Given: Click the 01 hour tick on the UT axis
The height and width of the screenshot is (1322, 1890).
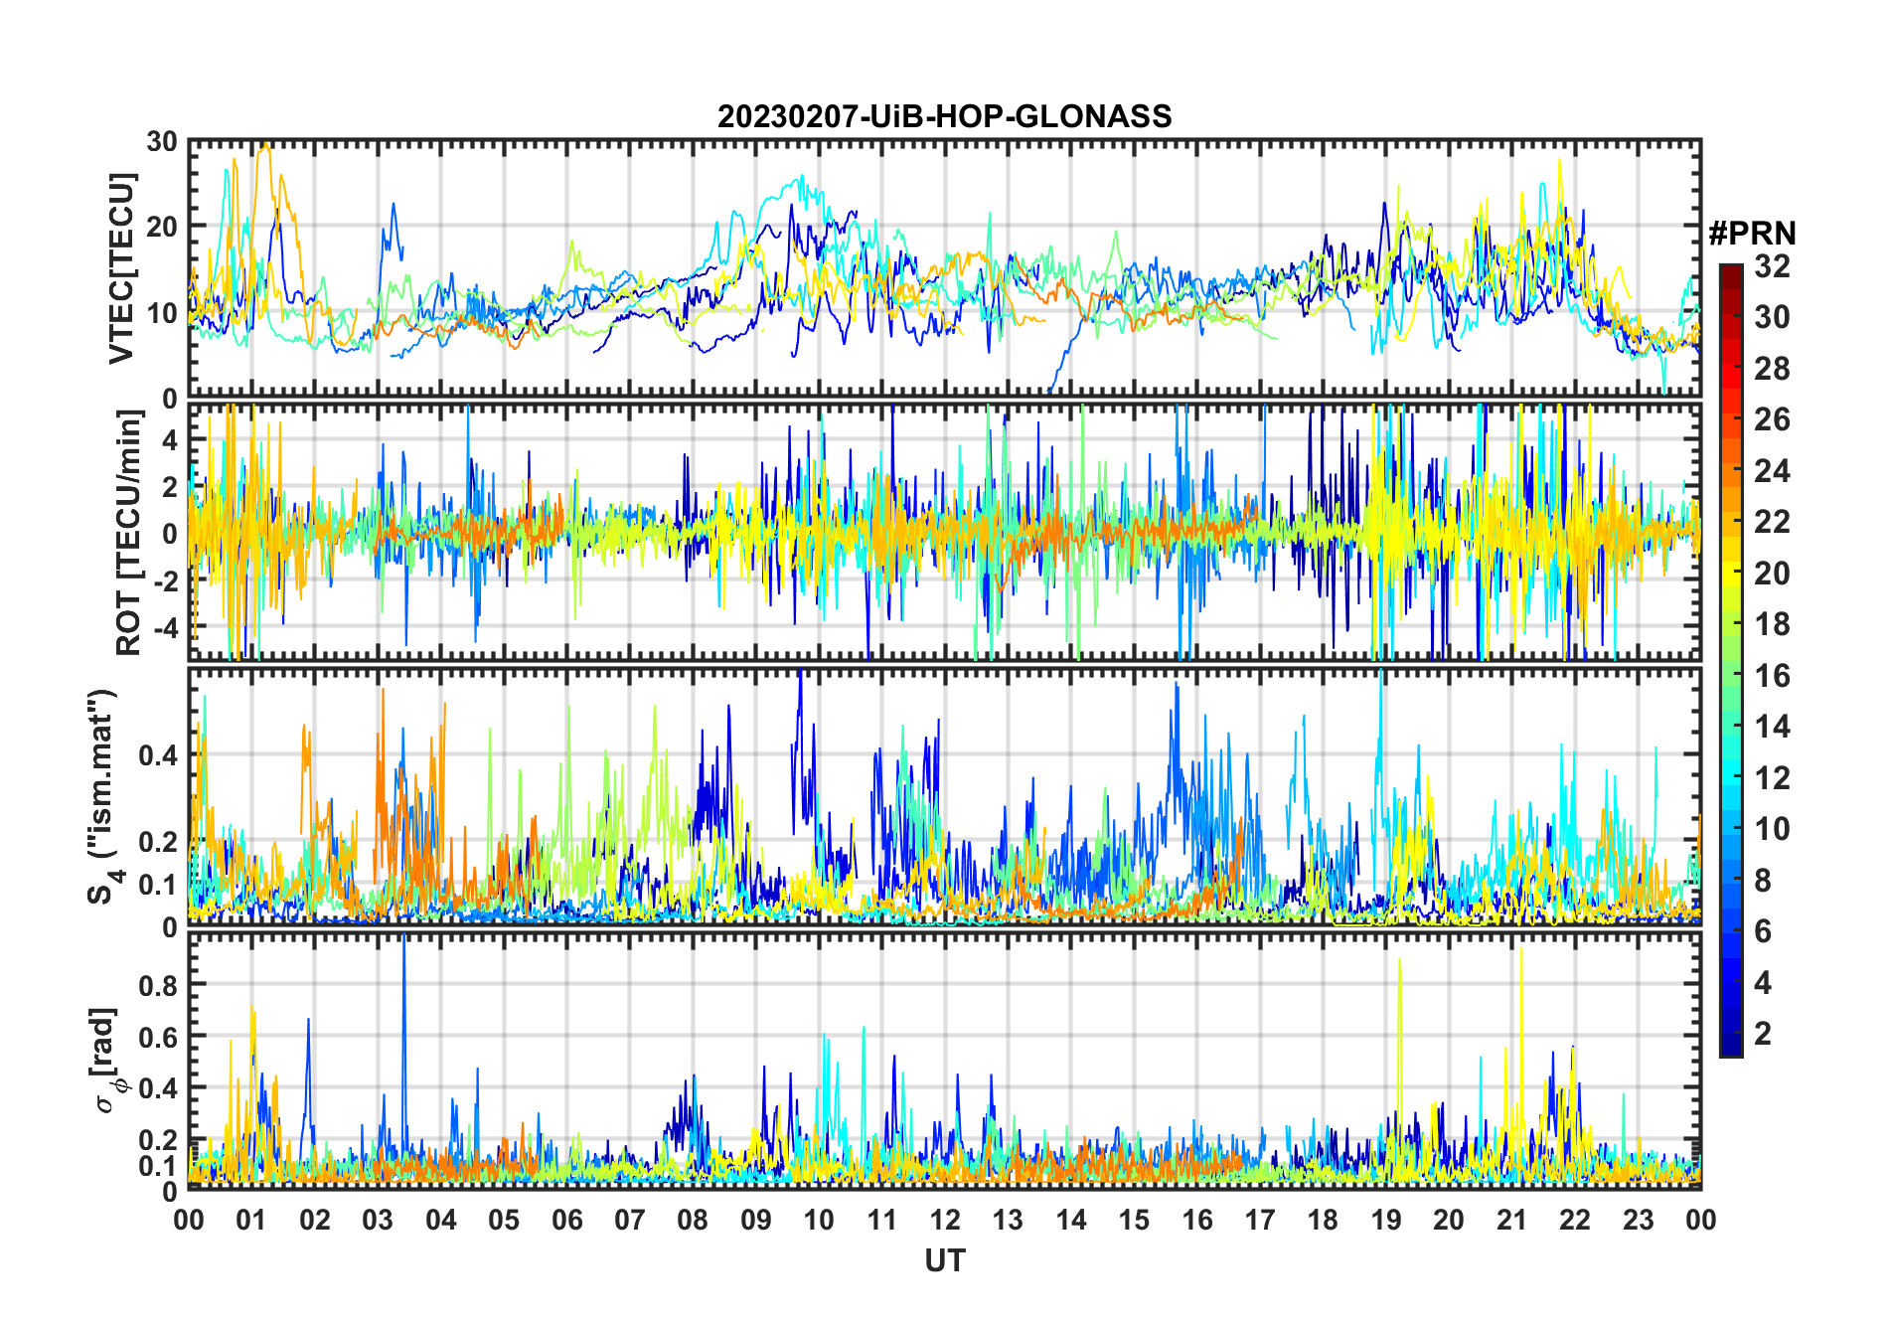Looking at the screenshot, I should 251,1220.
